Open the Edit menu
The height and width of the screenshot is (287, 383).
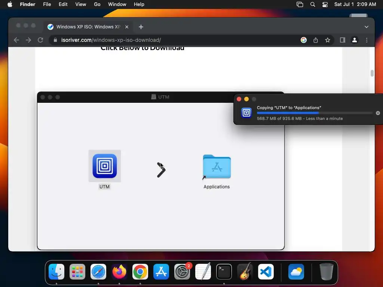pos(63,4)
